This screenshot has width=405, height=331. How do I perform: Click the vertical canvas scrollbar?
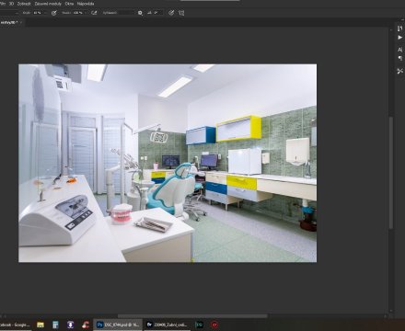click(x=391, y=173)
